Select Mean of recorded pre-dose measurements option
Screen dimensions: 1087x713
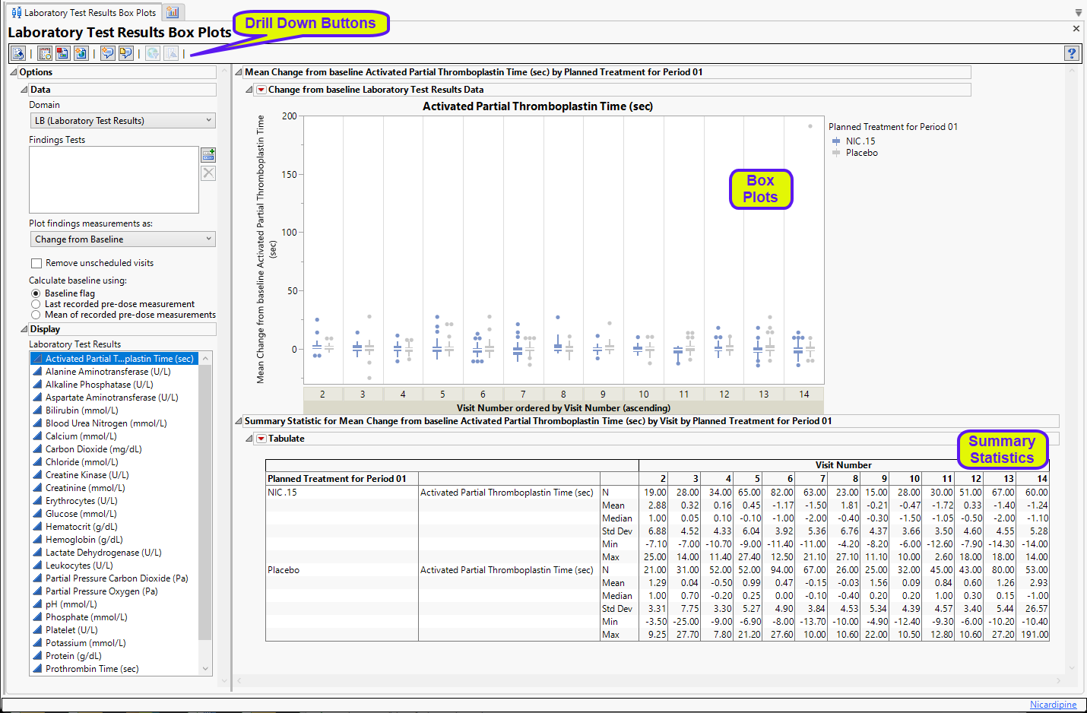click(x=36, y=315)
